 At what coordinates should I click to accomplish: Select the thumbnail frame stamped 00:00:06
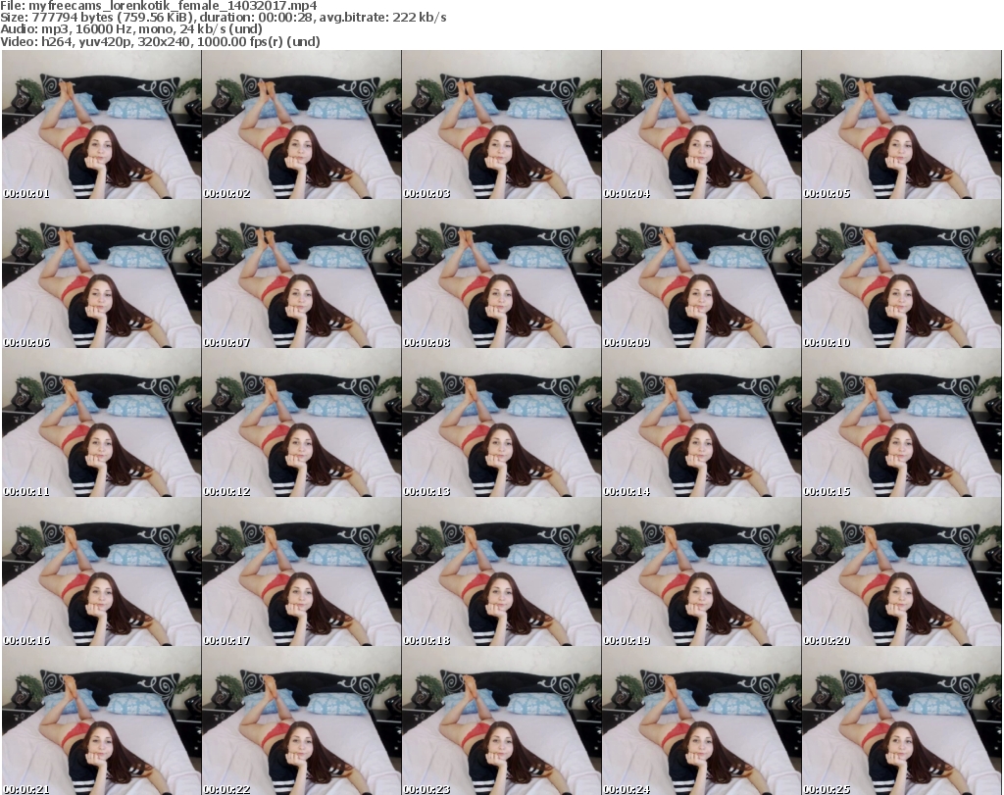pos(101,273)
